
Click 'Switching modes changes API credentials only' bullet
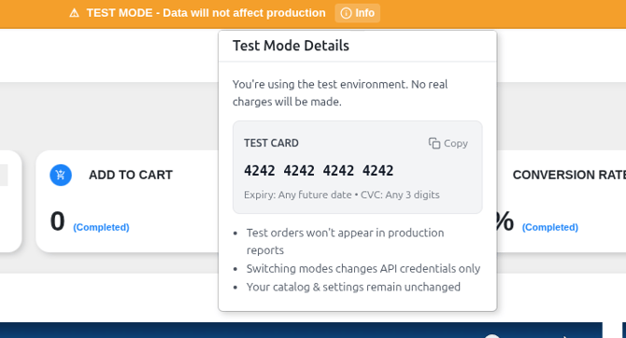coord(363,269)
